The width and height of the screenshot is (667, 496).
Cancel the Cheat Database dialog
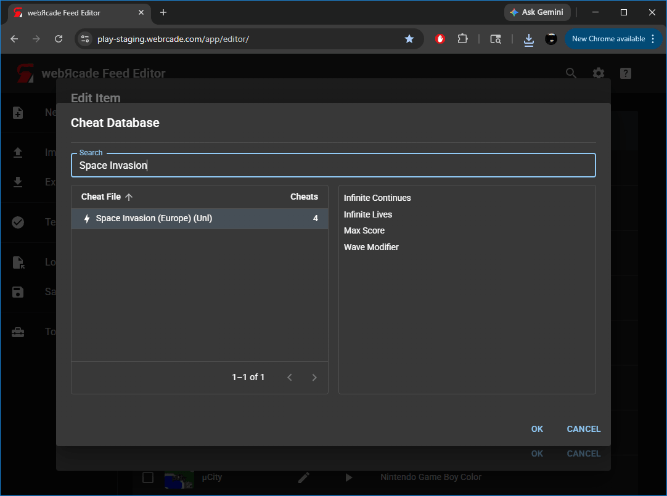coord(583,429)
